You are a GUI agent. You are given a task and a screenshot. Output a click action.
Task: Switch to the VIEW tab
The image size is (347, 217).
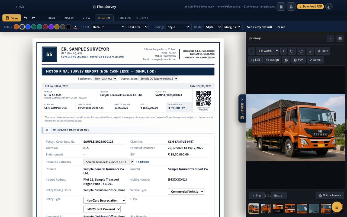click(86, 18)
